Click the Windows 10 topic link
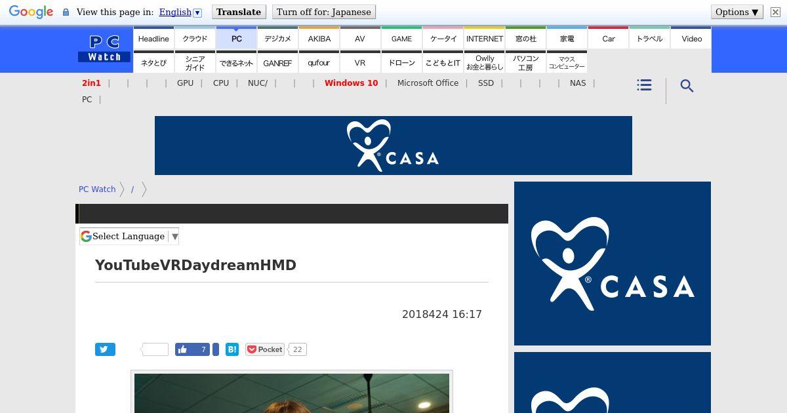Viewport: 787px width, 413px height. pos(351,83)
